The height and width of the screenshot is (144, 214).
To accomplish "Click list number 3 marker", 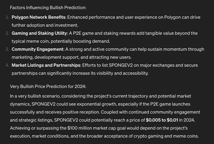I will (8, 49).
